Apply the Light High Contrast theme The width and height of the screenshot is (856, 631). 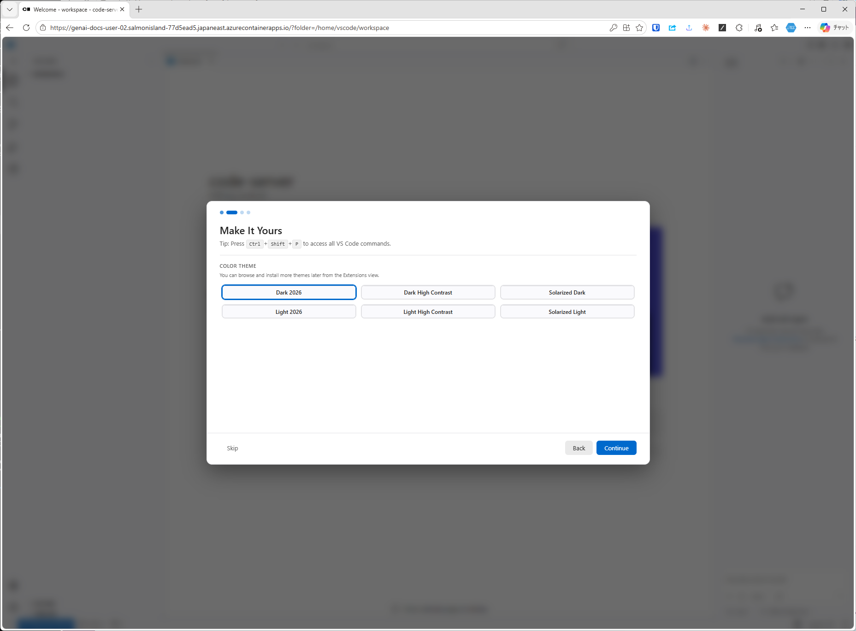428,312
